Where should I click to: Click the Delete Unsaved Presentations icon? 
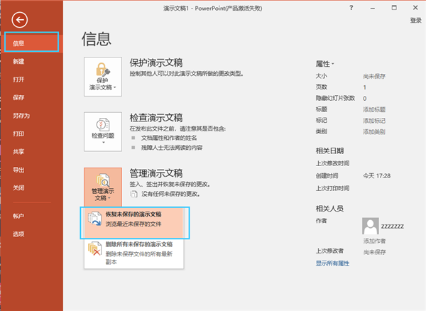click(94, 249)
